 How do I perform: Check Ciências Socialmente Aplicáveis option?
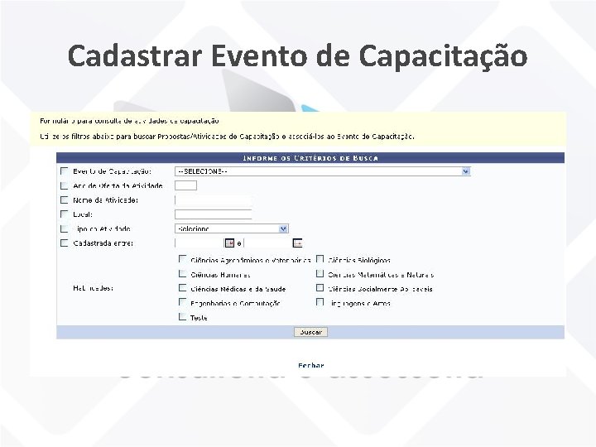(x=320, y=288)
